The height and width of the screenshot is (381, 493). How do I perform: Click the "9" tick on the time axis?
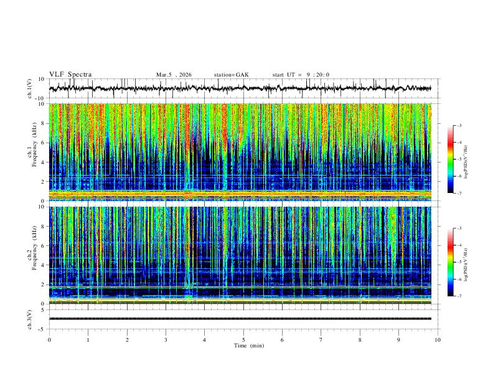click(398, 340)
